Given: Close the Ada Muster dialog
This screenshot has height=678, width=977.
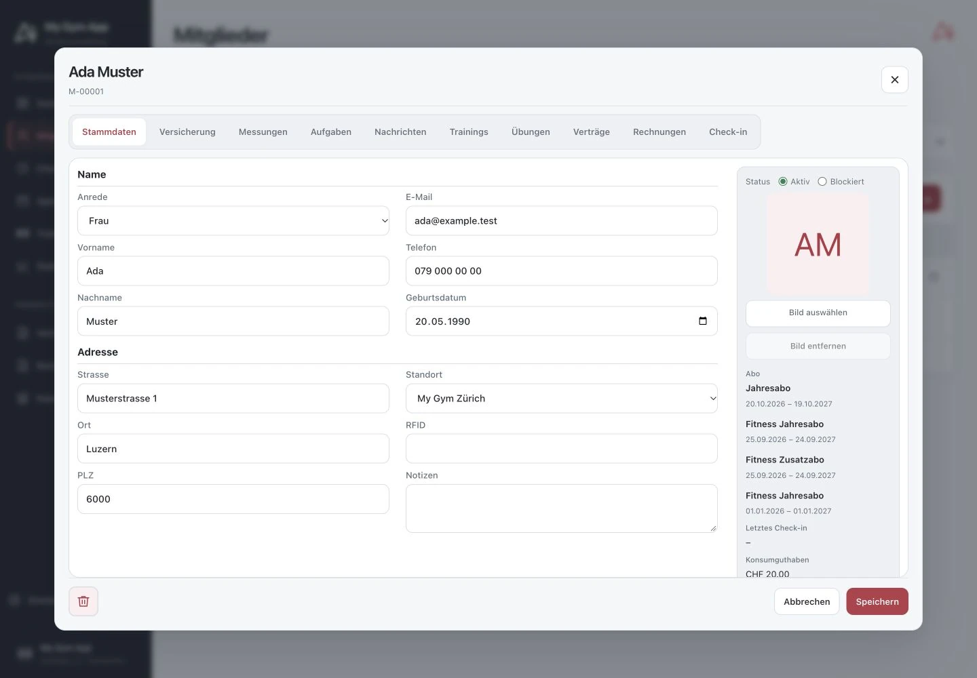Looking at the screenshot, I should pos(895,80).
